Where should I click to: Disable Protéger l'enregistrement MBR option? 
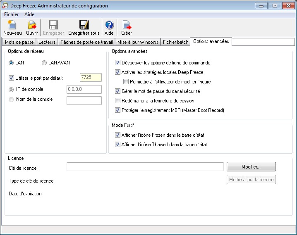(118, 110)
